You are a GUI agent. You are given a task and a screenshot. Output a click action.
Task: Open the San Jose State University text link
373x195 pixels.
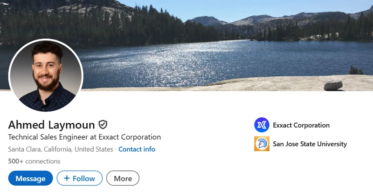(x=310, y=144)
